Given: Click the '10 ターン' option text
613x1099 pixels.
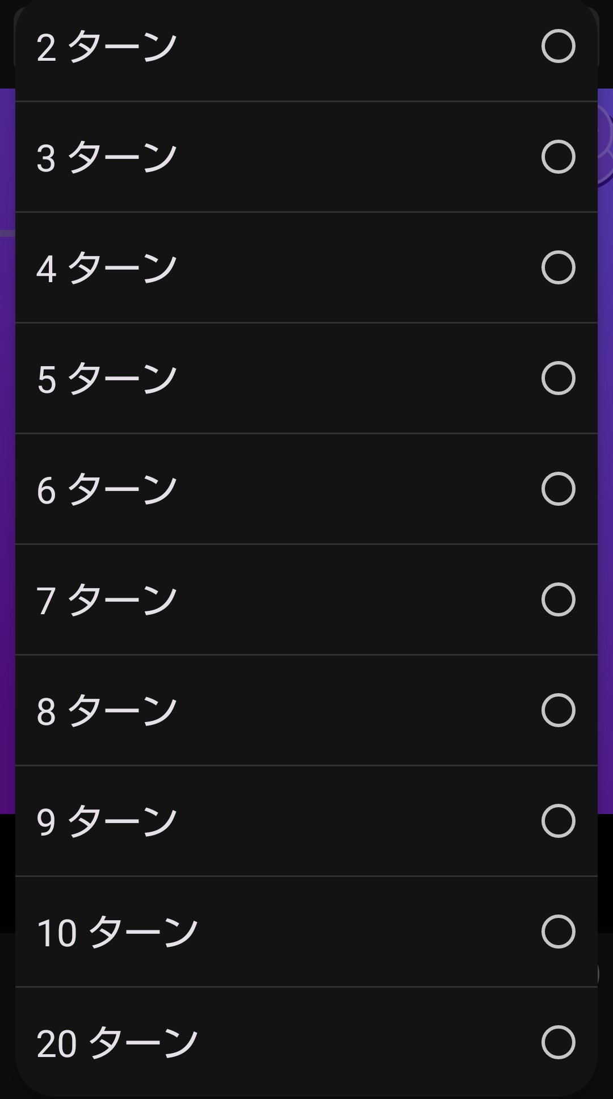Looking at the screenshot, I should click(x=117, y=933).
